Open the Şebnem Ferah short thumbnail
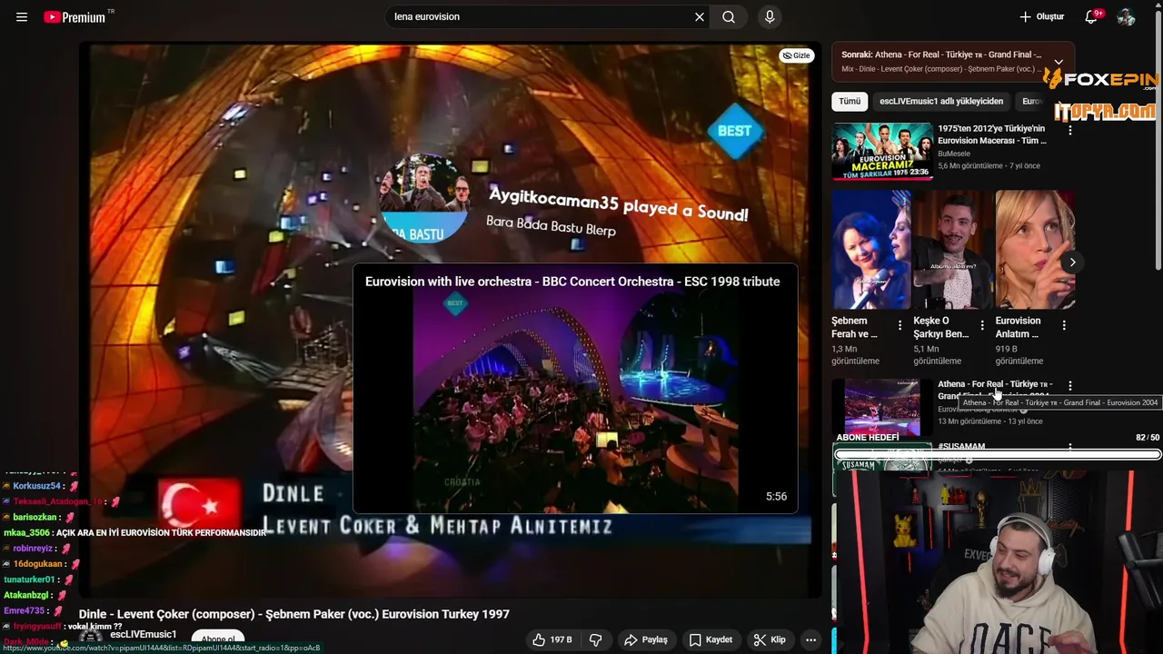 (870, 250)
